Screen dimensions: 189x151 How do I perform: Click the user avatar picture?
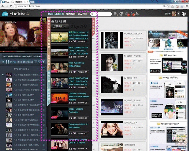pyautogui.click(x=174, y=14)
